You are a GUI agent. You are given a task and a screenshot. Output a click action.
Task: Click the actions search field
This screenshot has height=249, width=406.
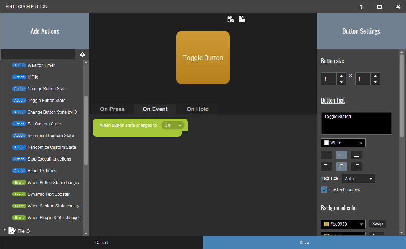38,54
